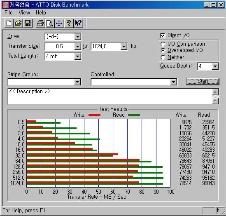Select the I/O Comparison radio button
Viewport: 226px width, 216px height.
(163, 44)
